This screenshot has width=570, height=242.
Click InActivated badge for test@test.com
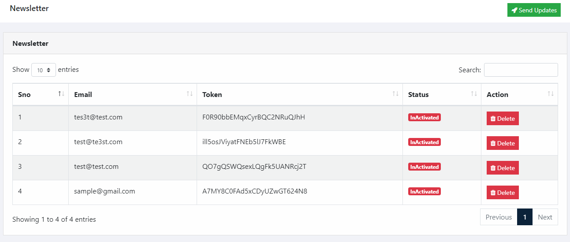click(x=425, y=167)
